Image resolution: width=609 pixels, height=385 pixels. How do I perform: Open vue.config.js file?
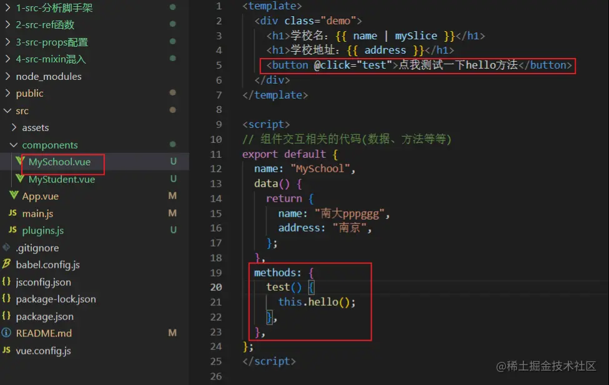[x=43, y=351]
